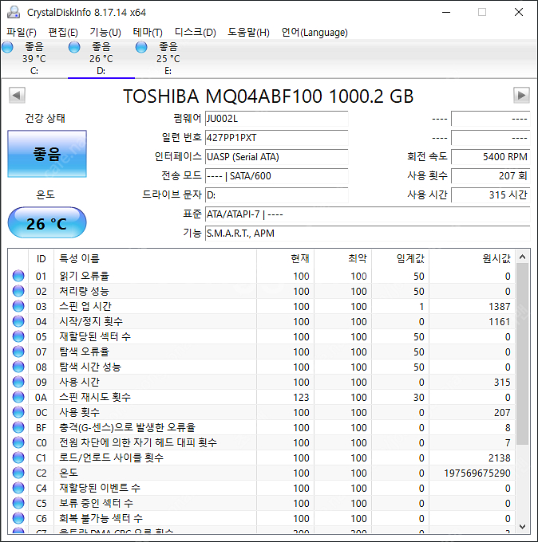Click status orb for 02 처리량 성능
The height and width of the screenshot is (542, 538).
point(18,291)
